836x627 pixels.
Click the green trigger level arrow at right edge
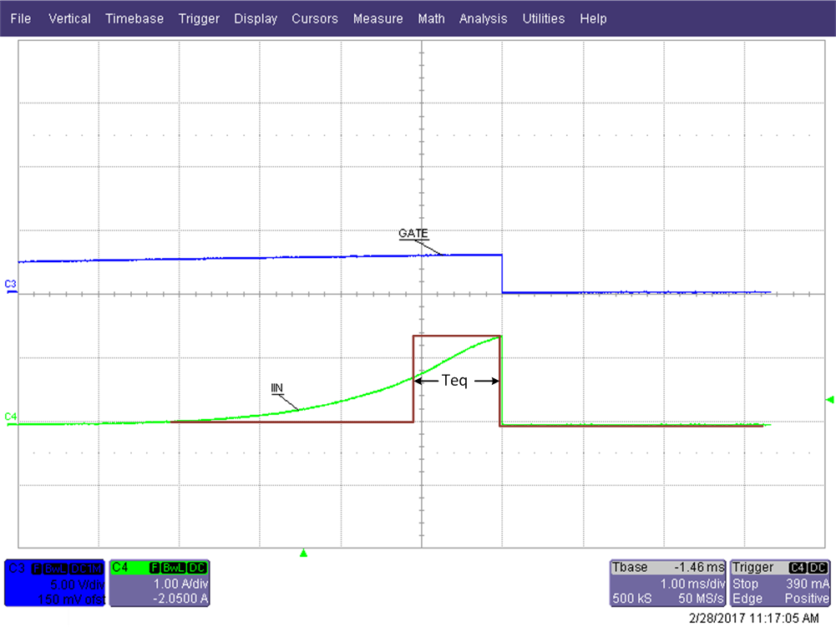[829, 400]
